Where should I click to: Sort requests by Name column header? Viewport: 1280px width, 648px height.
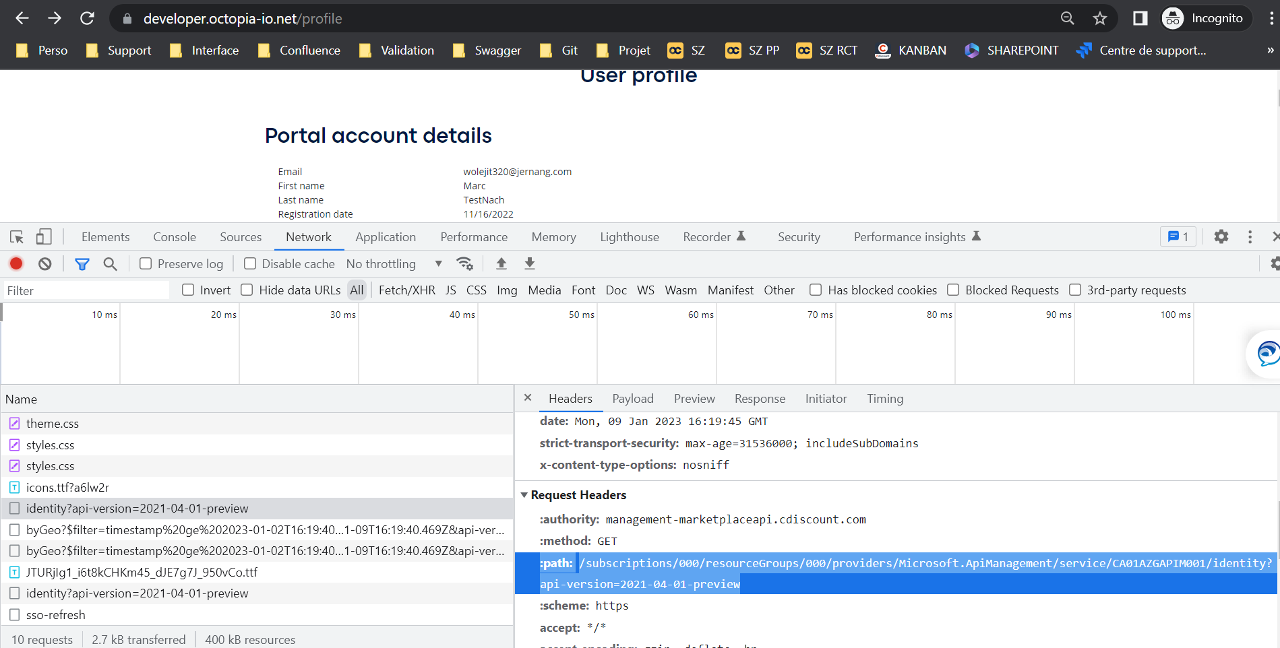[x=257, y=399]
